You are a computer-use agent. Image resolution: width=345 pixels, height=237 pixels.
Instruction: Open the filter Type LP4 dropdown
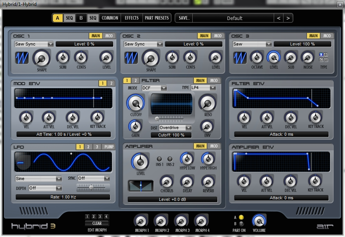pyautogui.click(x=203, y=88)
